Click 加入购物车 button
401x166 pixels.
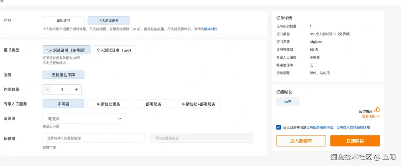[301, 141]
